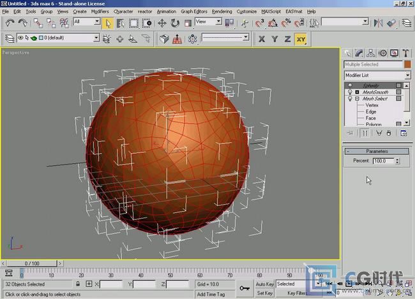Open the MAXScript menu
415x299 pixels.
[x=271, y=11]
